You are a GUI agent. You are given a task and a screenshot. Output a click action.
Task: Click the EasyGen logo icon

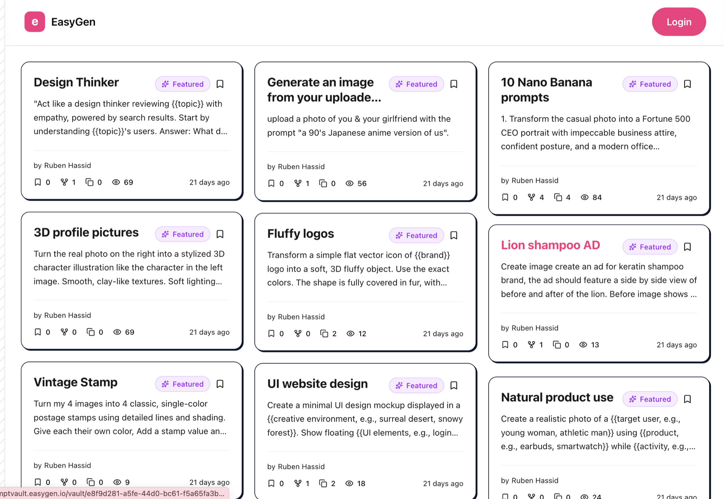pos(35,22)
